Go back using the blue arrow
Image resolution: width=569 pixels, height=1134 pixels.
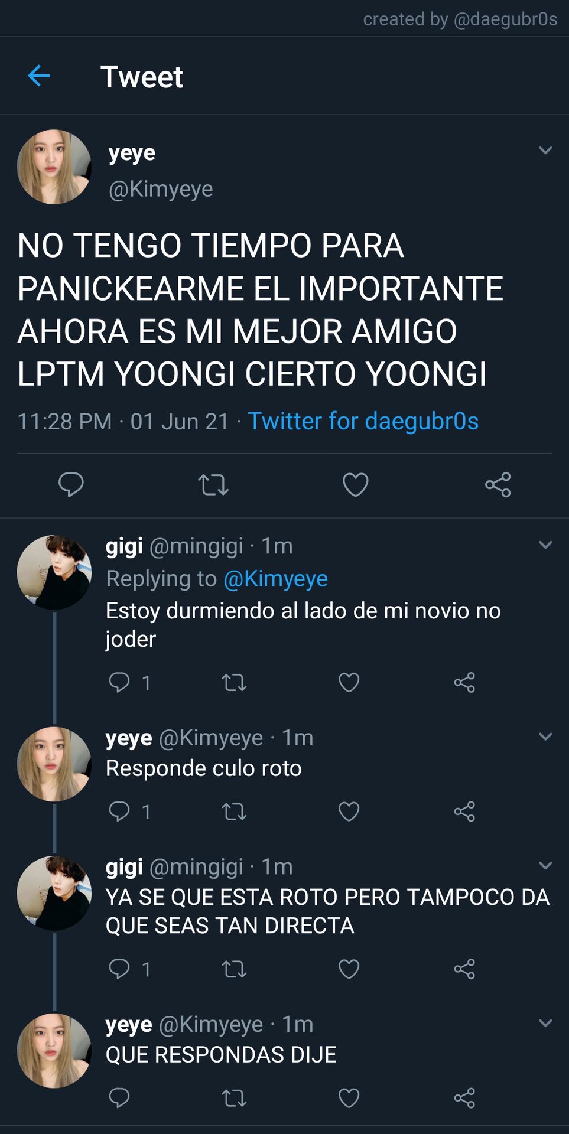(39, 76)
